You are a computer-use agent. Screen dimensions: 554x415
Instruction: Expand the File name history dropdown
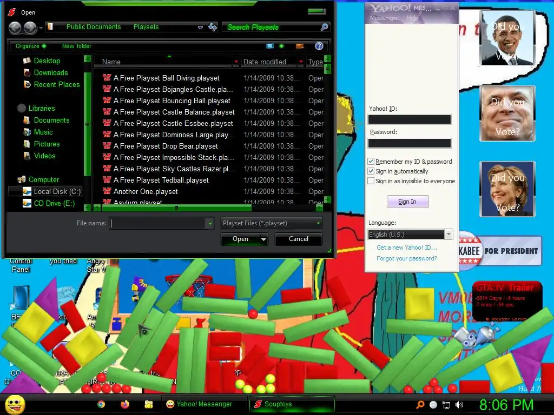(210, 223)
